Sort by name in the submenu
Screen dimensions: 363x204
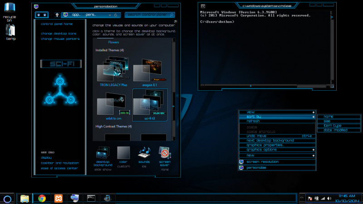339,117
